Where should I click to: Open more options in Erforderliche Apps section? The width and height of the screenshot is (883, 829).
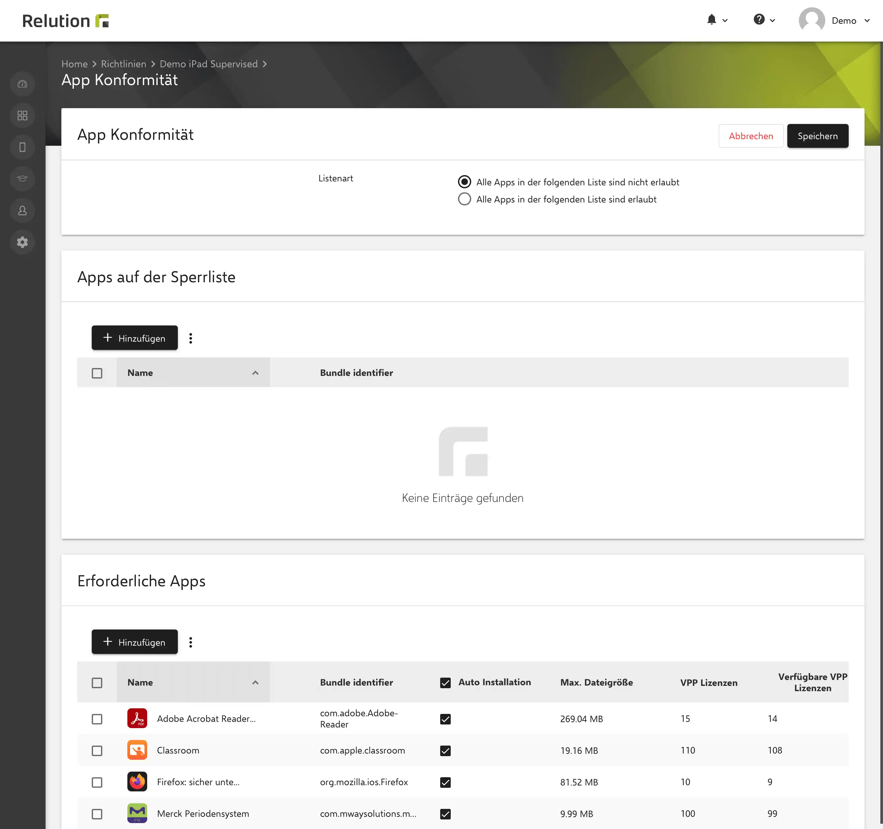[x=190, y=642]
